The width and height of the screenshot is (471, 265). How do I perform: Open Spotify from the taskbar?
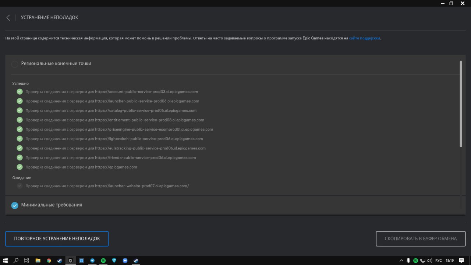pos(103,260)
